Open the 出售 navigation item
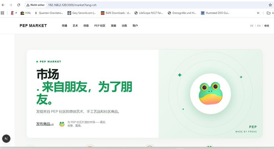274x149 pixels. click(x=125, y=26)
